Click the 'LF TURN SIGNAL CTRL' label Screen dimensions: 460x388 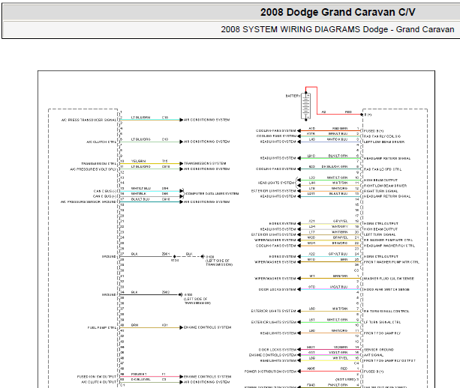[x=382, y=322]
